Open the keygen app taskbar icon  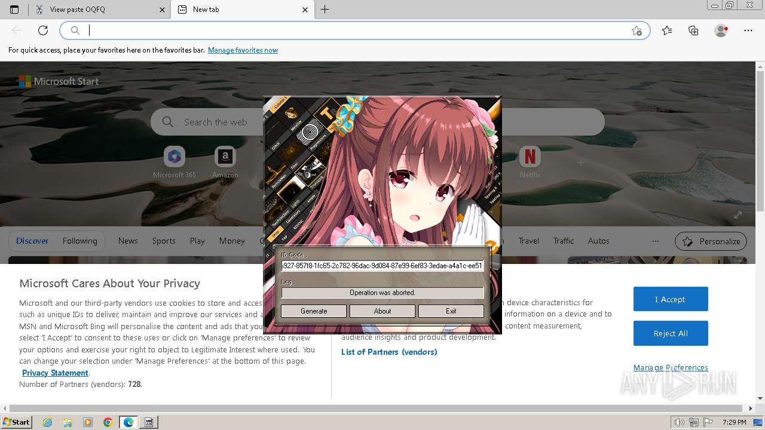click(x=149, y=422)
